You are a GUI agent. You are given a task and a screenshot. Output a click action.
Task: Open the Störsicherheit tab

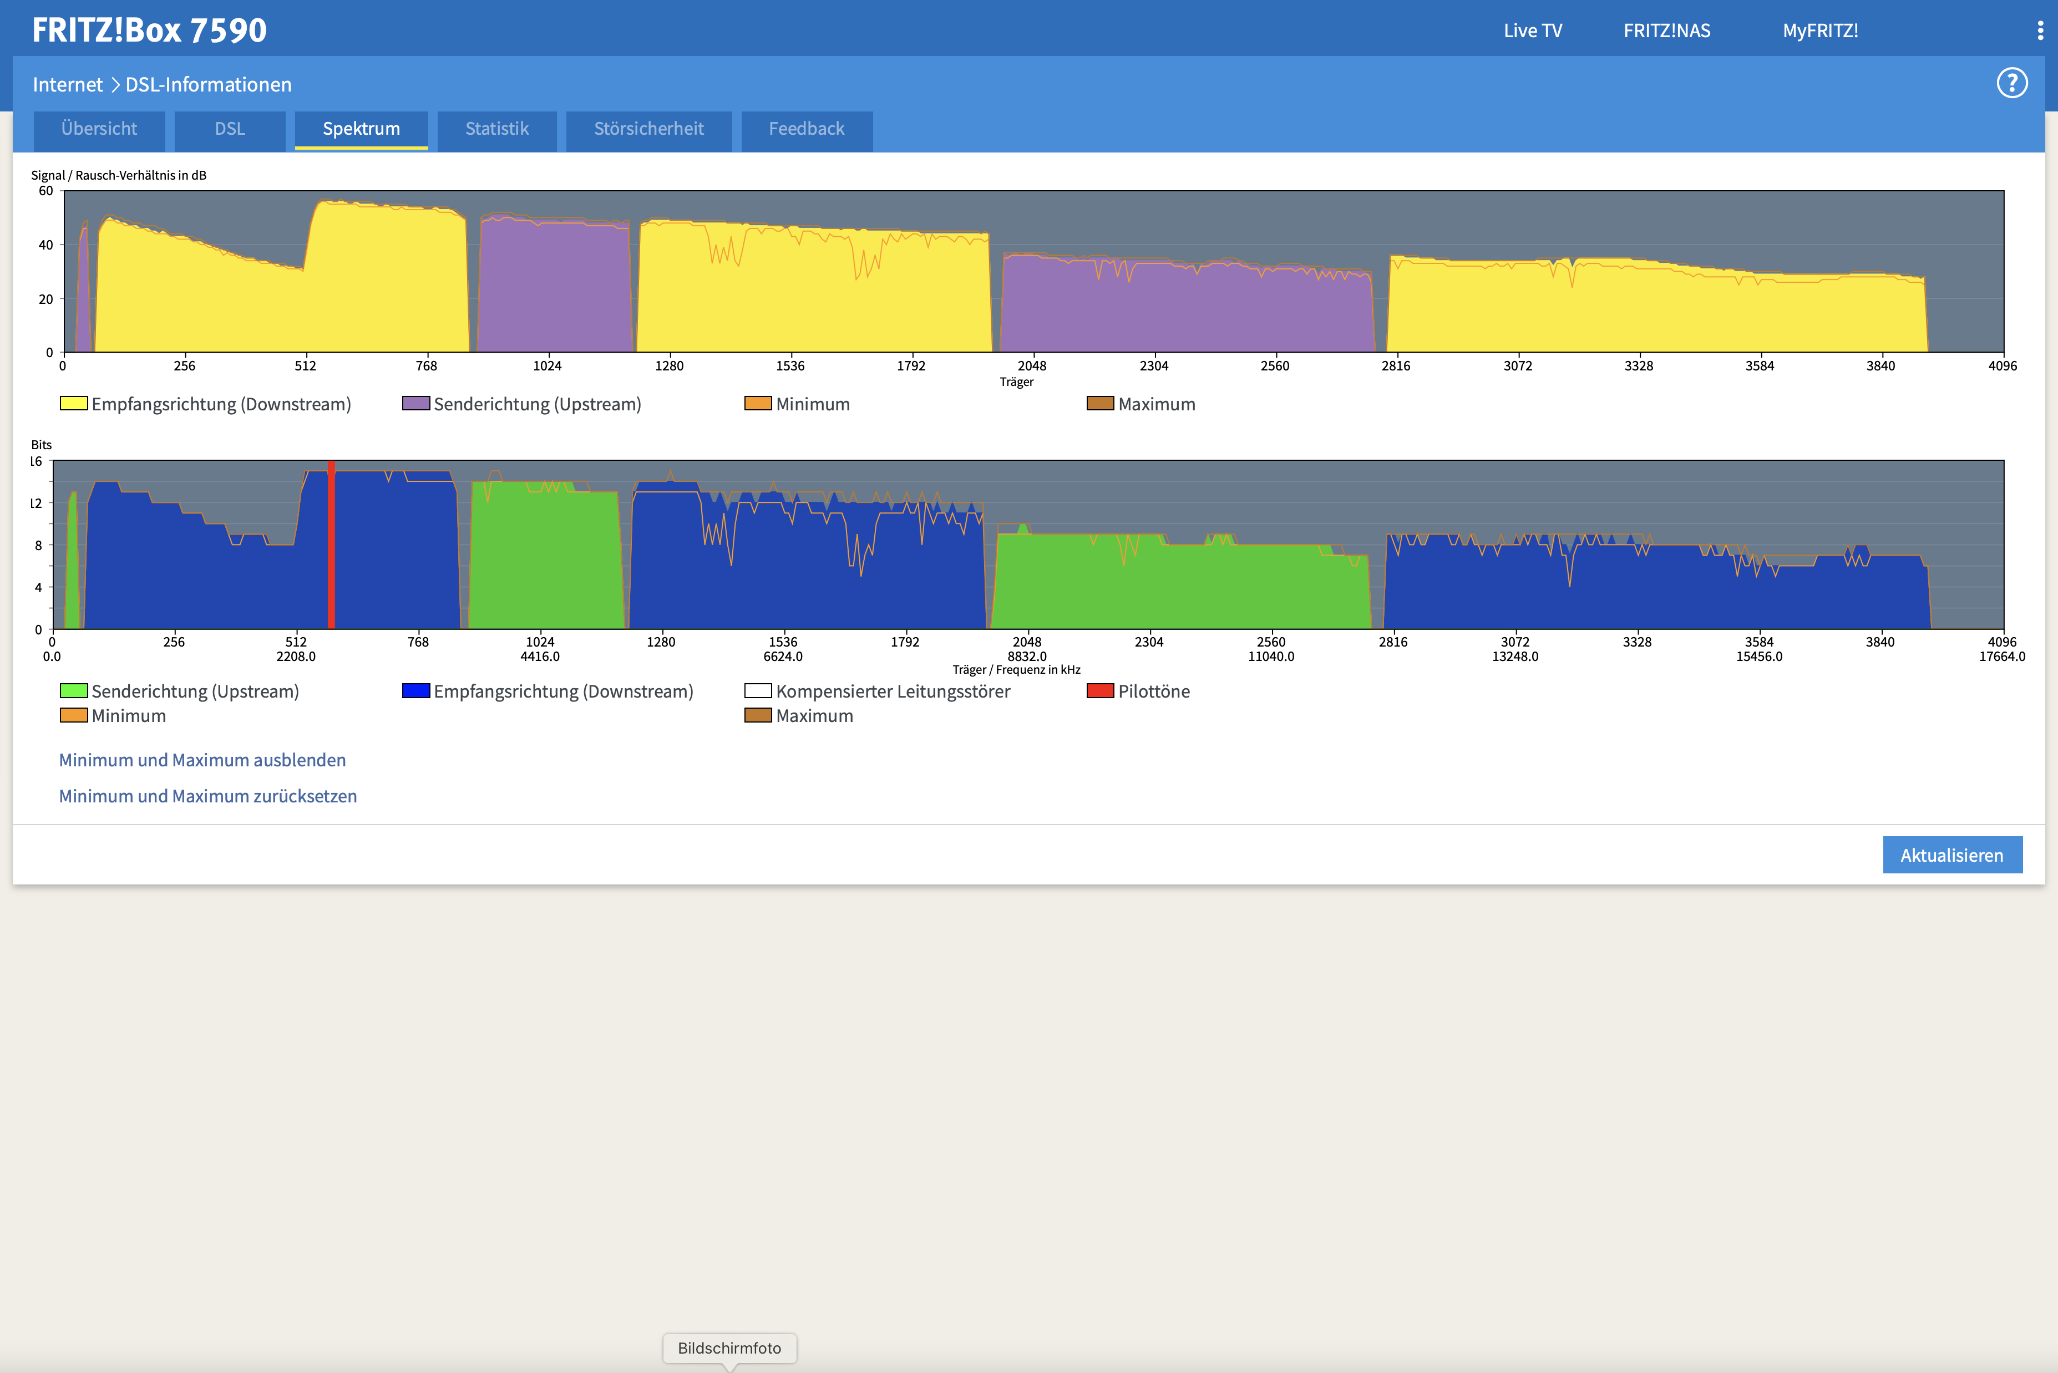click(x=648, y=130)
